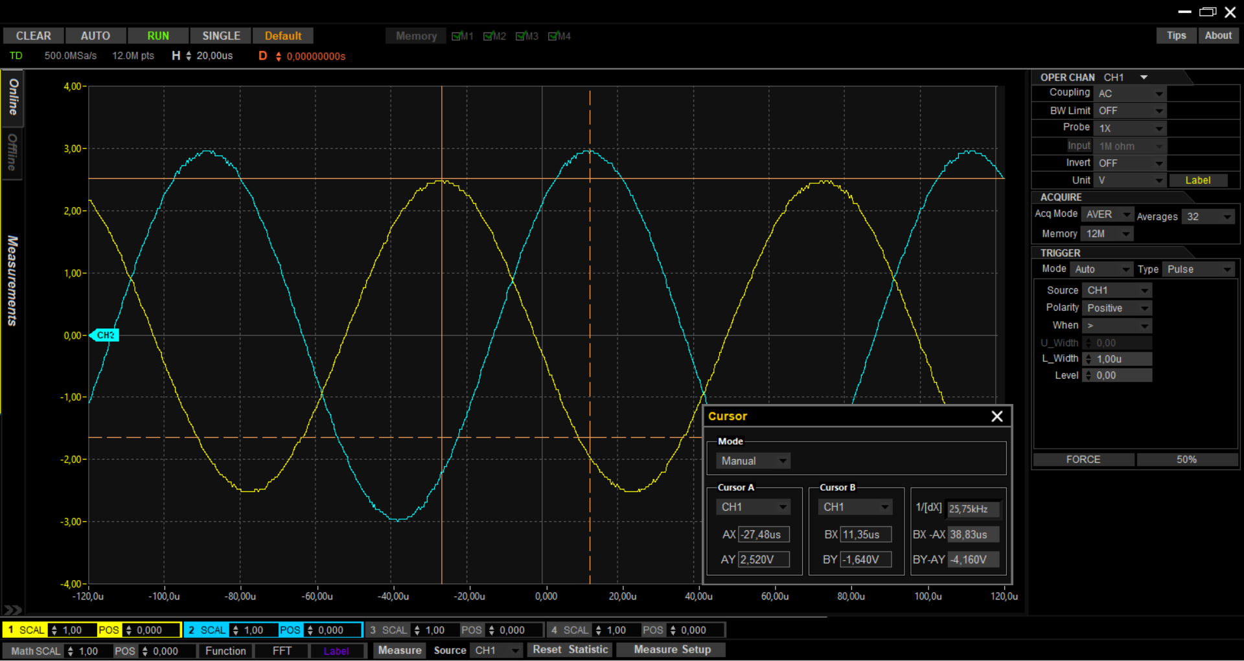Open the Measurements side tab
This screenshot has width=1244, height=661.
[x=12, y=280]
